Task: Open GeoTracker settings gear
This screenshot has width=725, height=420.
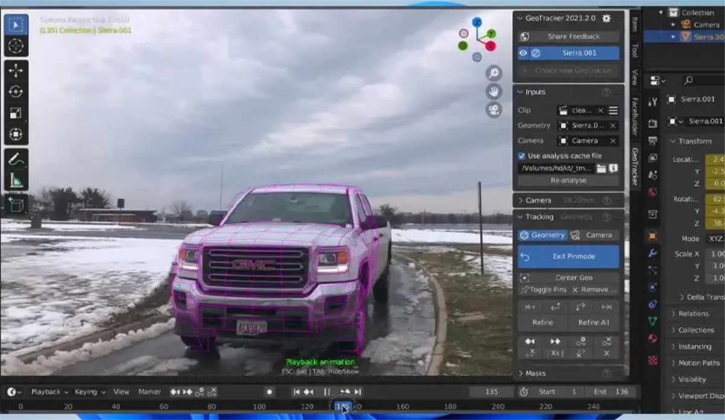Action: [607, 19]
